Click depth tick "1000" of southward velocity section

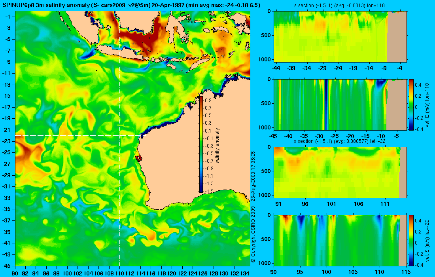(265, 263)
